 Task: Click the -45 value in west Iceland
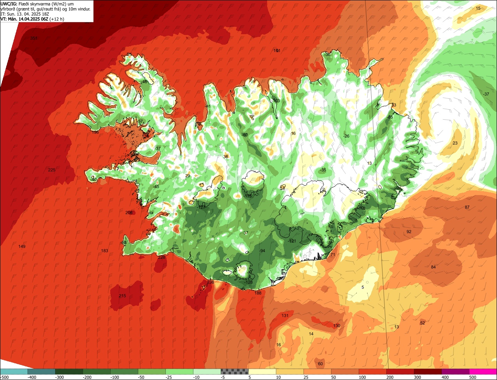point(156,187)
